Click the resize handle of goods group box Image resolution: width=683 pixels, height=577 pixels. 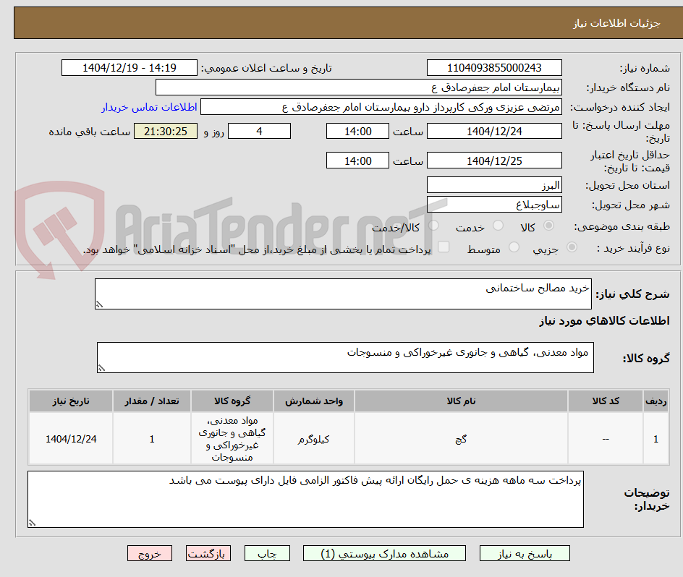click(x=101, y=369)
